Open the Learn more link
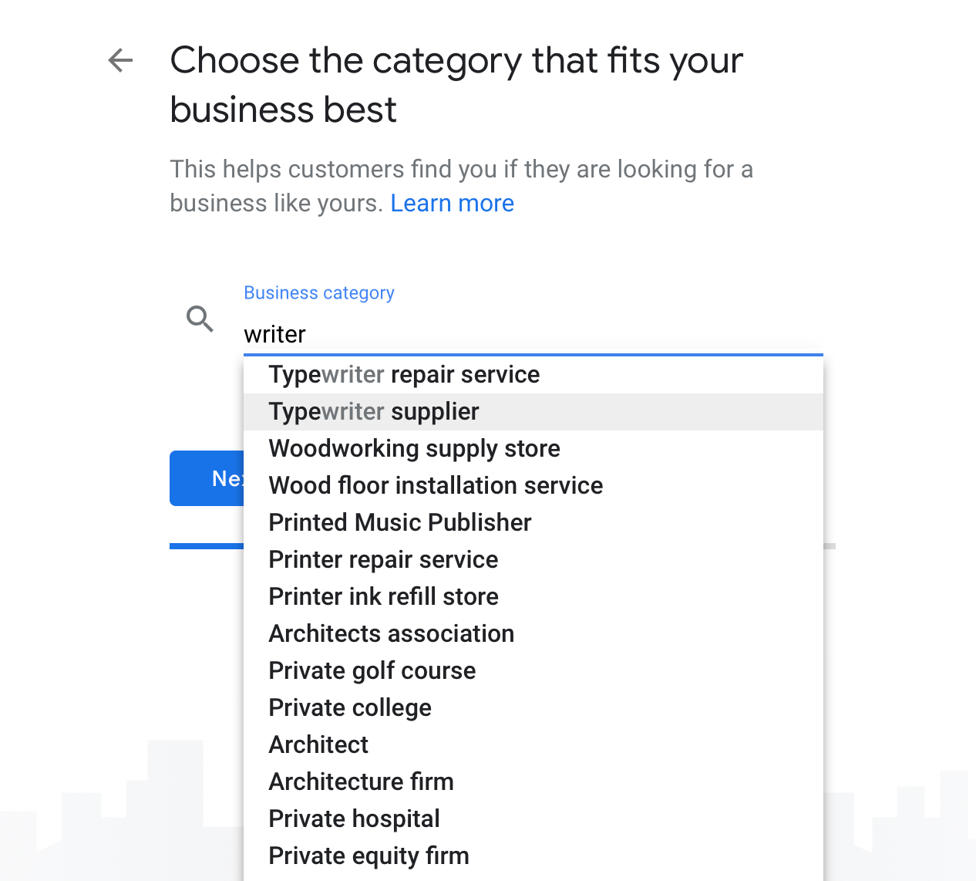Screen dimensions: 976x881 coord(452,203)
